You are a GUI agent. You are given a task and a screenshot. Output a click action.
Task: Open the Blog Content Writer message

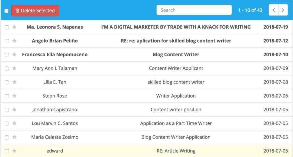pos(176,55)
